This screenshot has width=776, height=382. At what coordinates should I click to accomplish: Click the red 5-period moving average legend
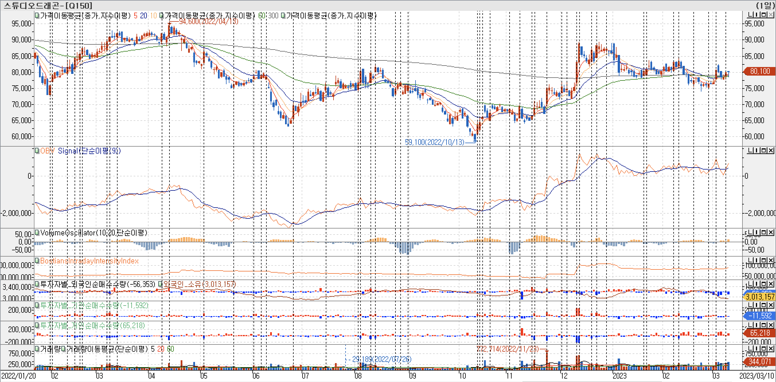click(136, 16)
